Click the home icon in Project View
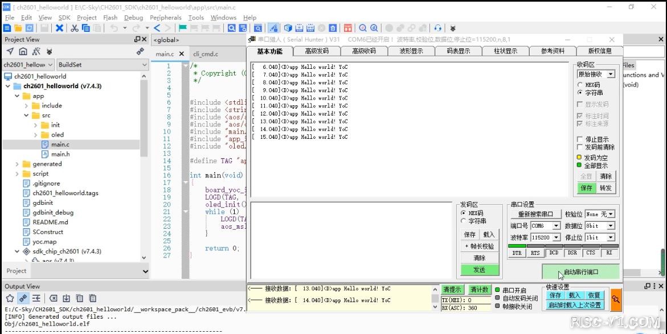 [x=23, y=51]
